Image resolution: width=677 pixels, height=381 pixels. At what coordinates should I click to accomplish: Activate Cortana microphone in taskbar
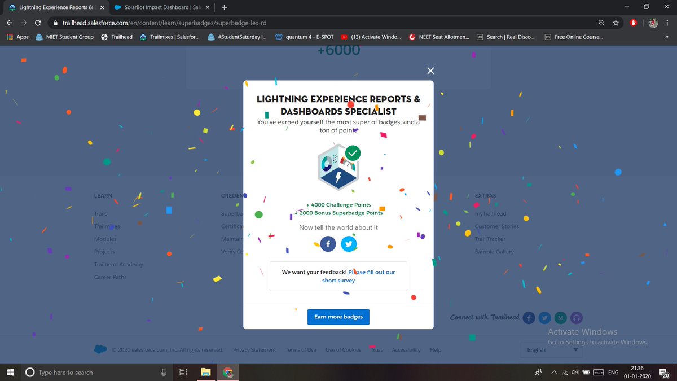point(164,372)
